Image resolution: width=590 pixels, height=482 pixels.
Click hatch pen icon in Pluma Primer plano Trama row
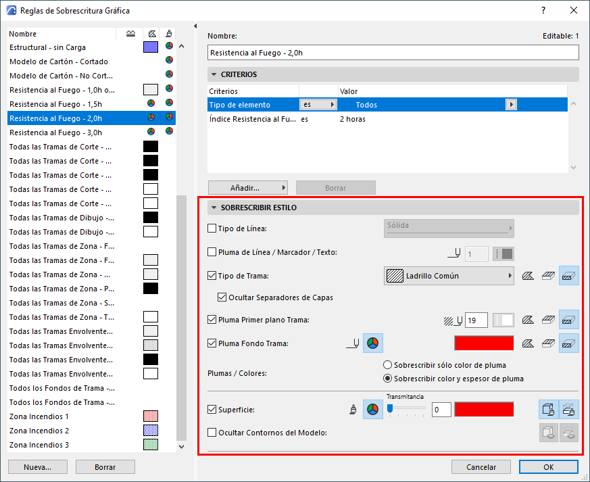[x=453, y=320]
